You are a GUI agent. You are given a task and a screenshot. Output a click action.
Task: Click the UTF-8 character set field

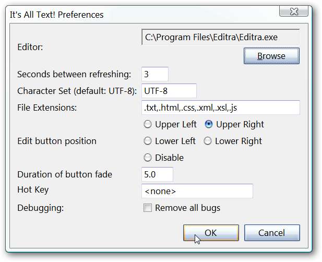[169, 91]
